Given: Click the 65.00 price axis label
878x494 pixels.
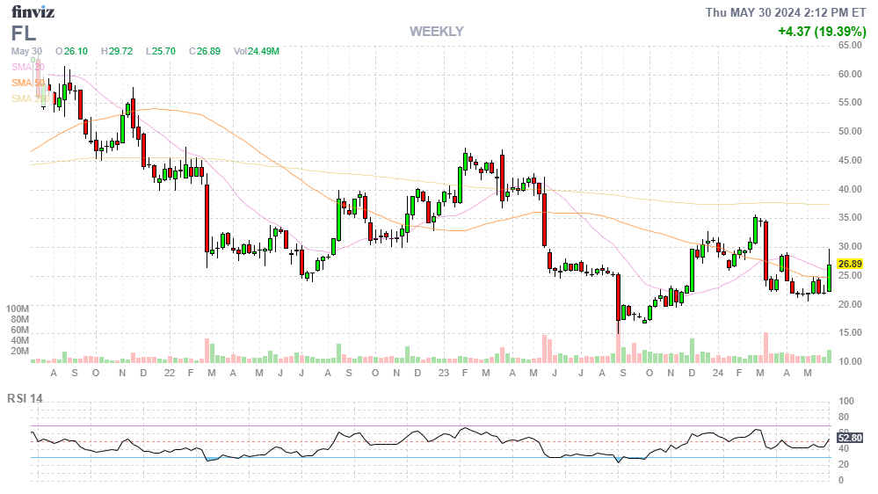Looking at the screenshot, I should (850, 46).
